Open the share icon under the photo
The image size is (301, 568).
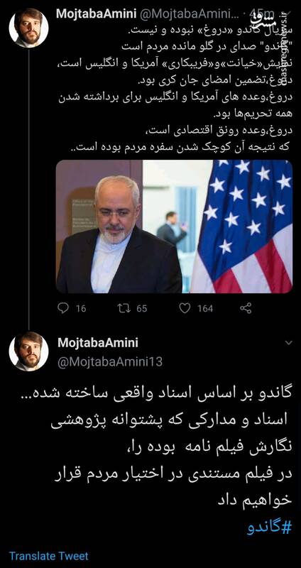[246, 308]
